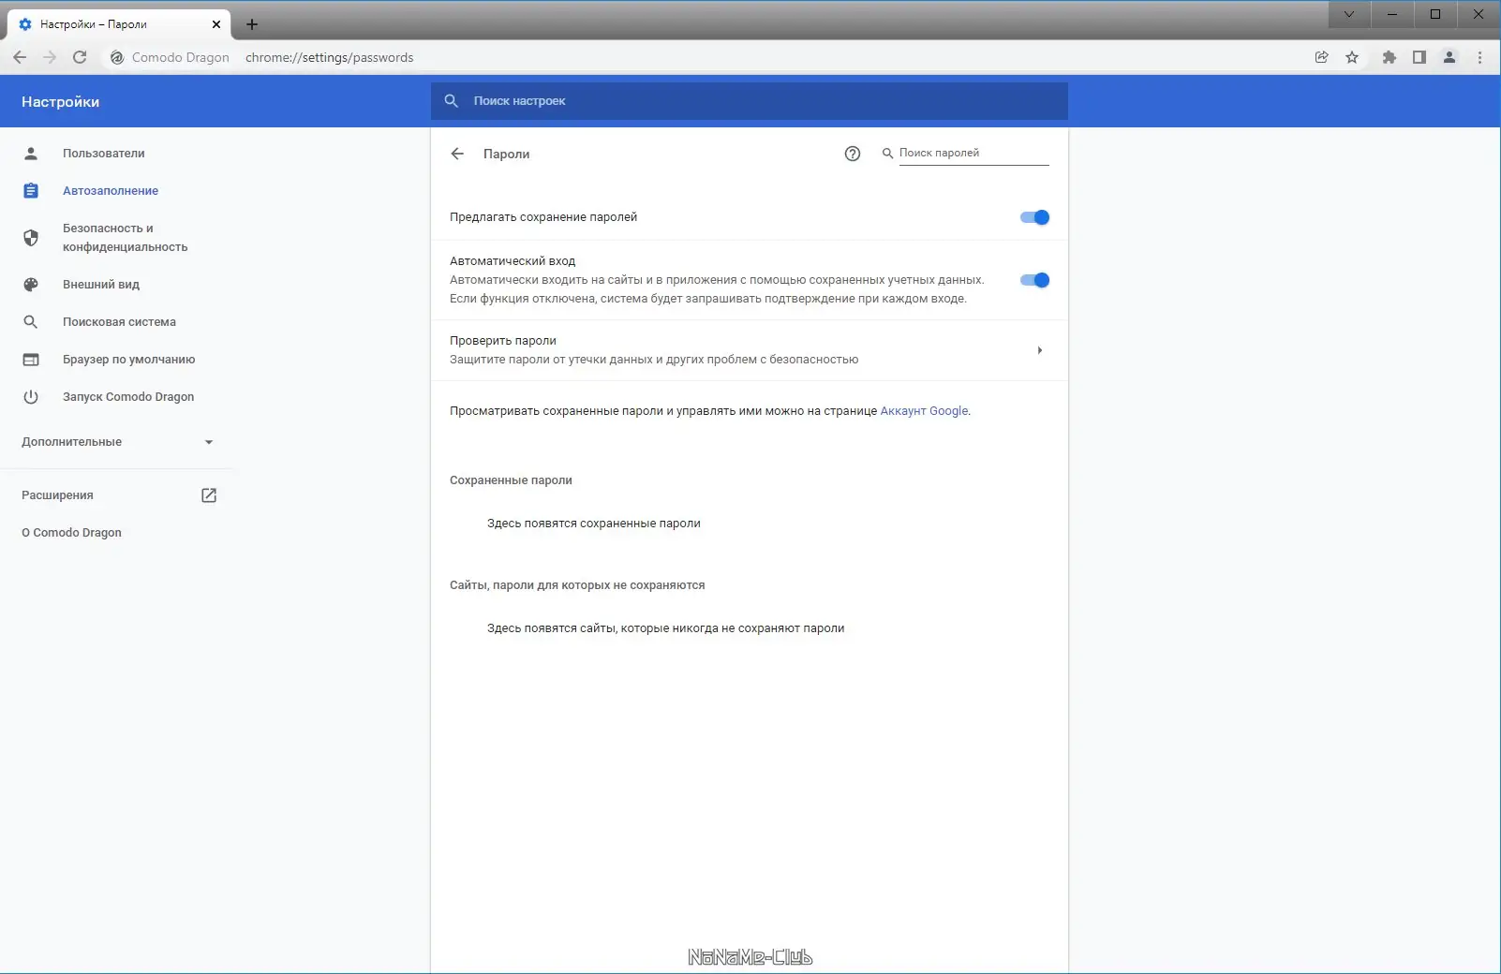This screenshot has width=1501, height=974.
Task: Go back from Пароли page arrow
Action: (x=457, y=154)
